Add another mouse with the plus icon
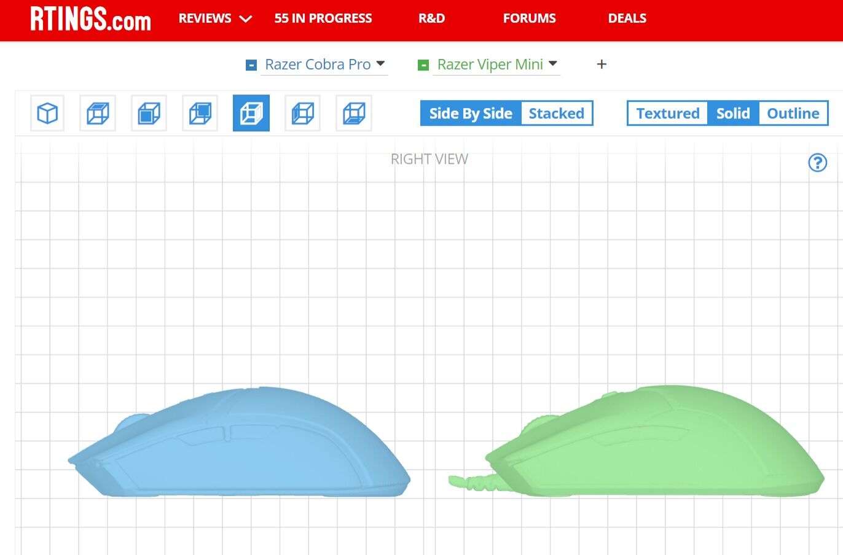Image resolution: width=843 pixels, height=555 pixels. click(602, 64)
